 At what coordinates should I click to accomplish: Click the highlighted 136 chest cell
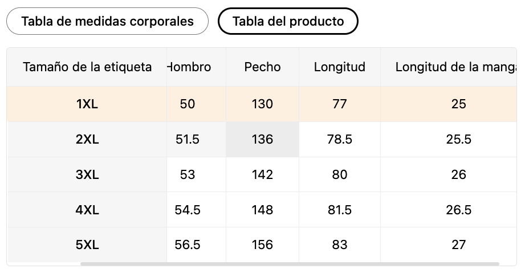(262, 139)
